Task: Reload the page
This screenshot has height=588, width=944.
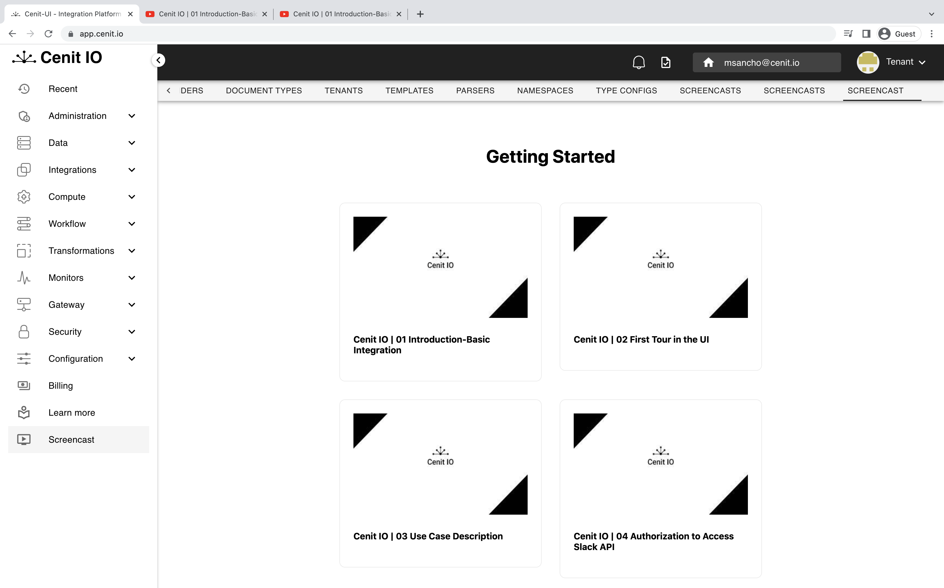Action: click(48, 34)
